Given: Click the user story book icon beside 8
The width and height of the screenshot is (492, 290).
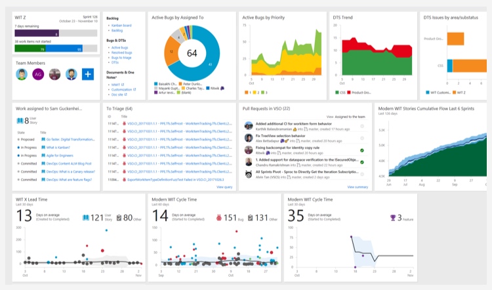Looking at the screenshot, I should (20, 121).
